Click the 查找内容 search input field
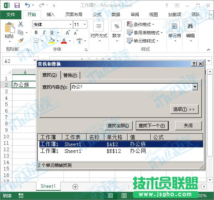The image size is (214, 200). [x=131, y=87]
